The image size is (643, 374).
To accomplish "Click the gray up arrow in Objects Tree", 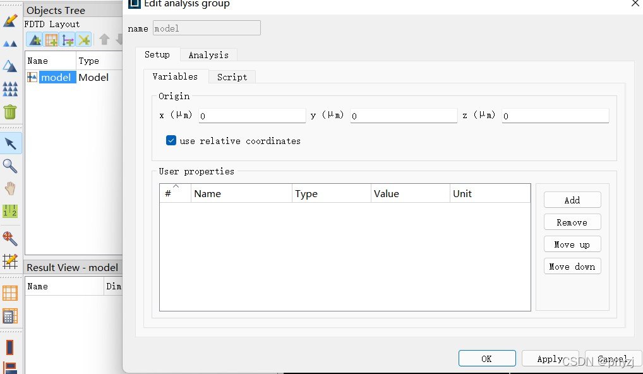I will pyautogui.click(x=105, y=39).
